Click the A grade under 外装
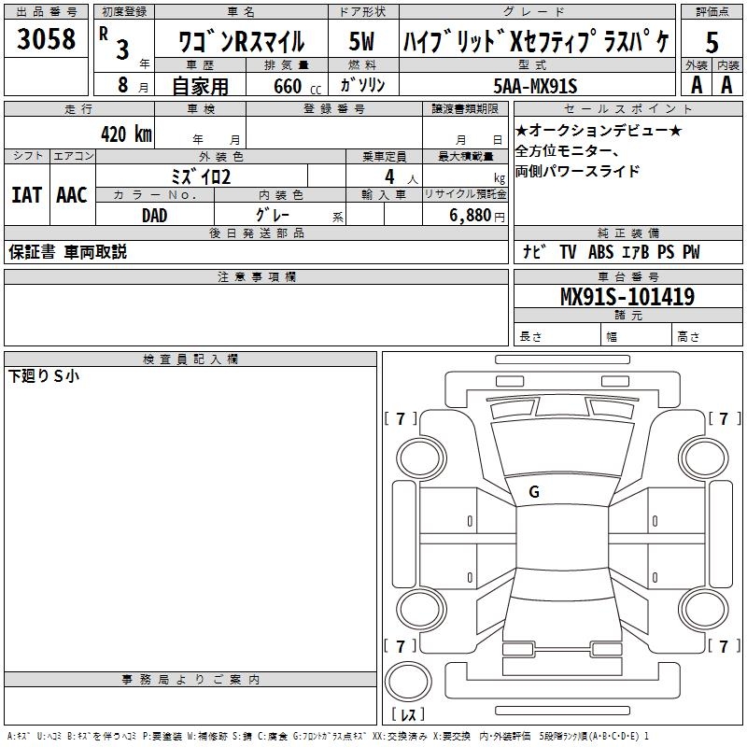The width and height of the screenshot is (747, 747). pos(697,85)
